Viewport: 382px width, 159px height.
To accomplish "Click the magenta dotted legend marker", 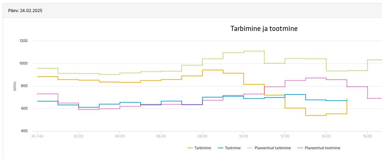I will (300, 148).
